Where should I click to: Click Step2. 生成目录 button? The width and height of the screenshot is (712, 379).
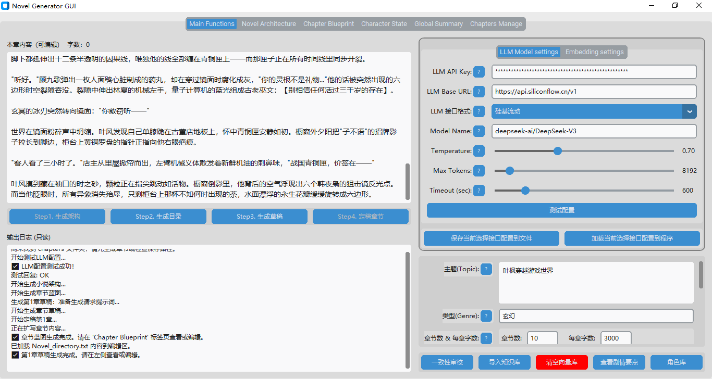[x=158, y=217]
